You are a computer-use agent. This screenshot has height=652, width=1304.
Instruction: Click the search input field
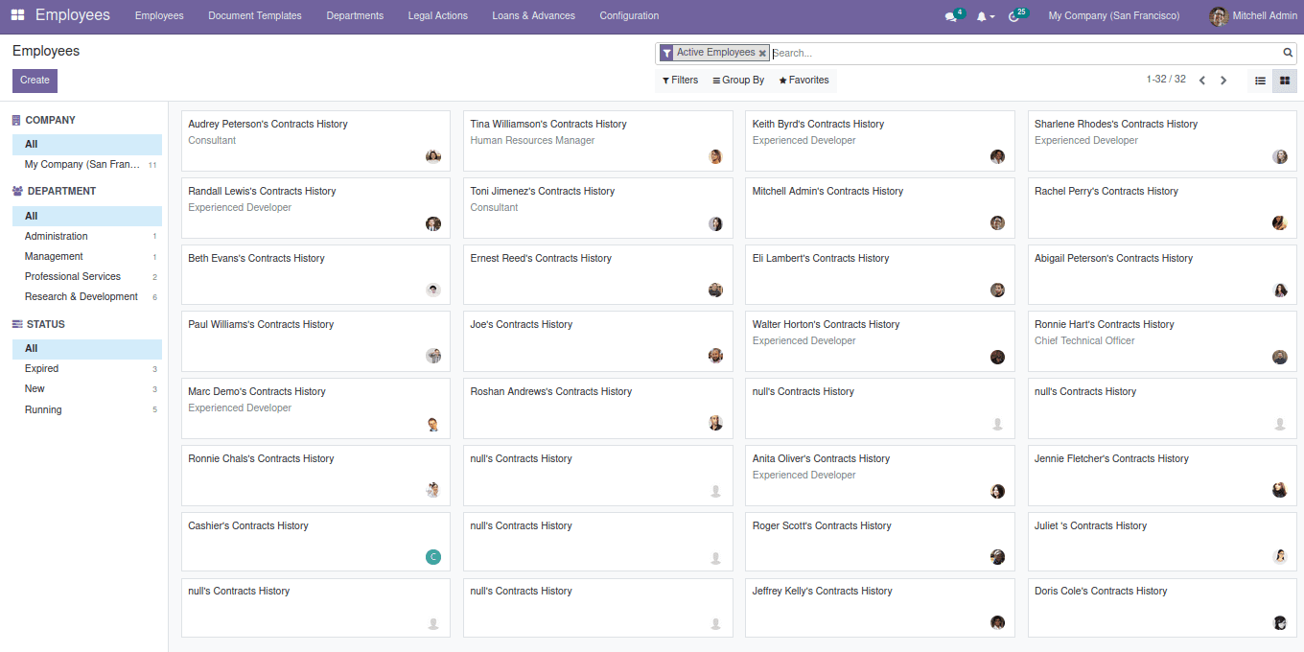1026,54
